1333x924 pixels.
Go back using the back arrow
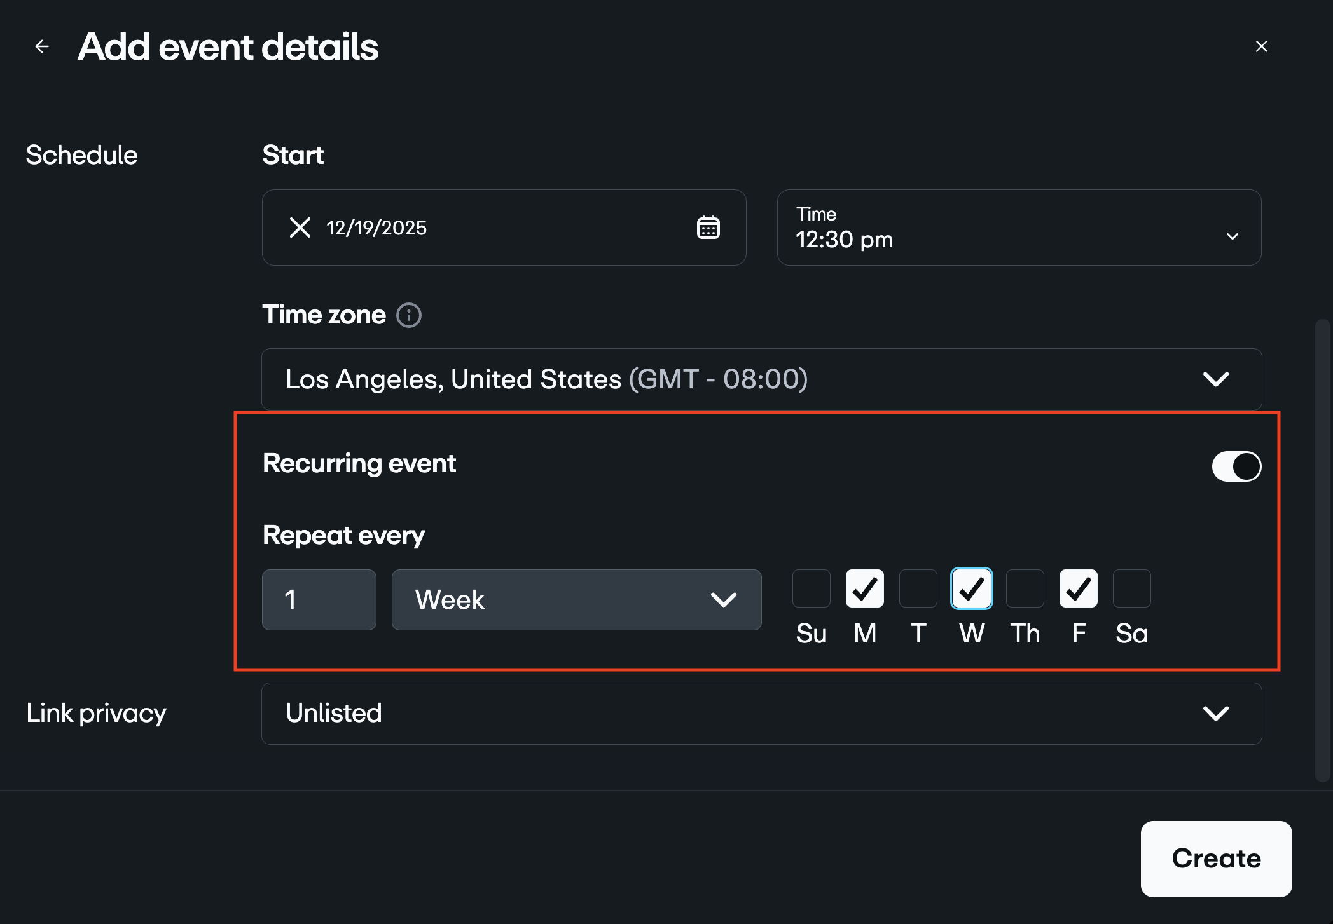(41, 46)
